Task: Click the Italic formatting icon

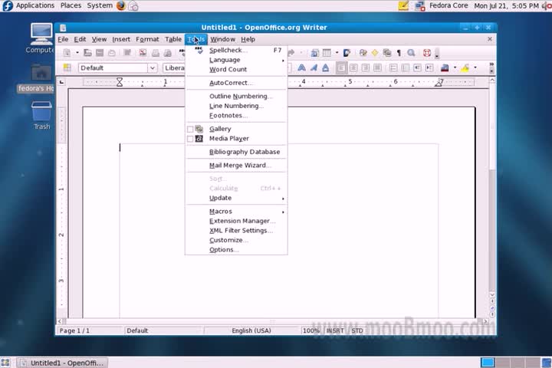Action: click(x=314, y=67)
